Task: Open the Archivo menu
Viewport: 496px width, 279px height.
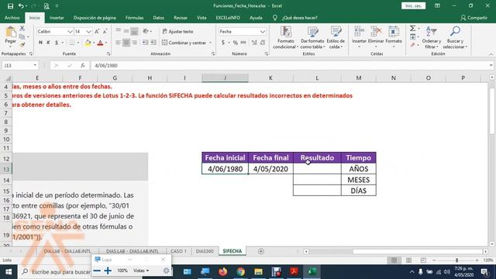Action: [x=12, y=18]
